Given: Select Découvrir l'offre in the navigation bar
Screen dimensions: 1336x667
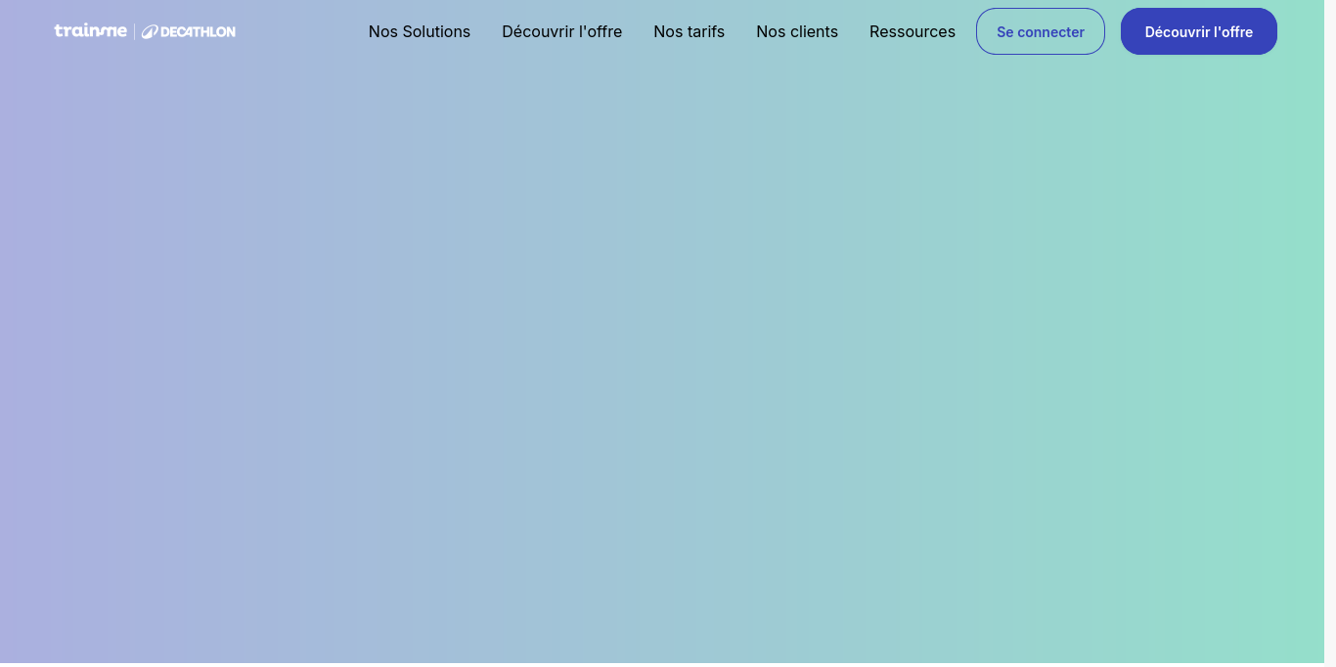Looking at the screenshot, I should pos(561,31).
